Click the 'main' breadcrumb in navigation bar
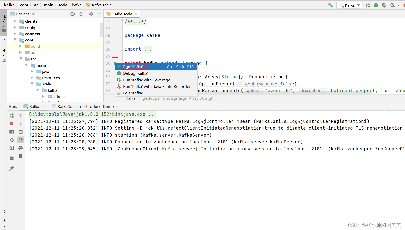 point(48,5)
